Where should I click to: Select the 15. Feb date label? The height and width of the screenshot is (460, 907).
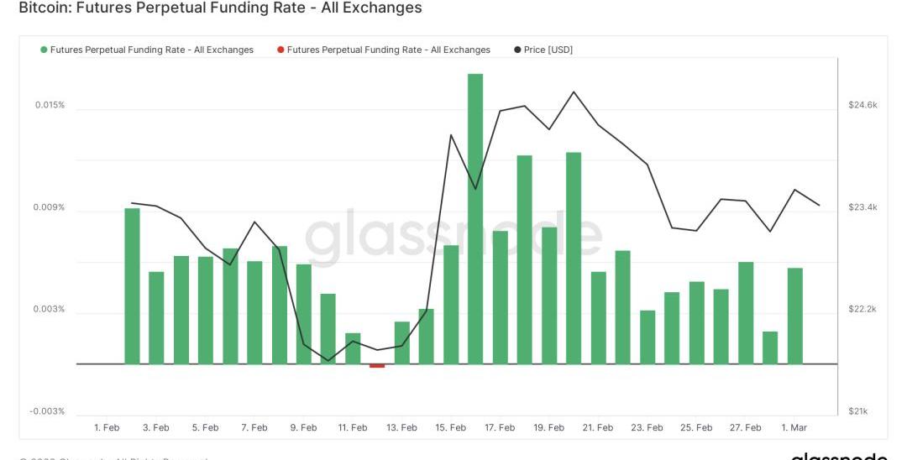450,428
